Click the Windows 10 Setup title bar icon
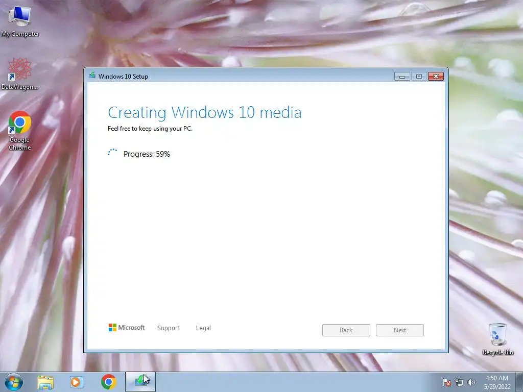This screenshot has width=523, height=392. 92,76
